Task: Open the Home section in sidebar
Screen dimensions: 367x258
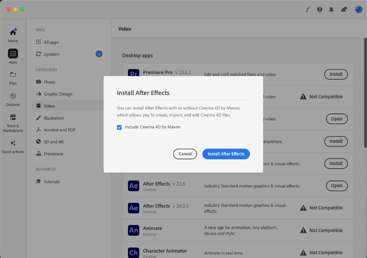Action: point(13,35)
